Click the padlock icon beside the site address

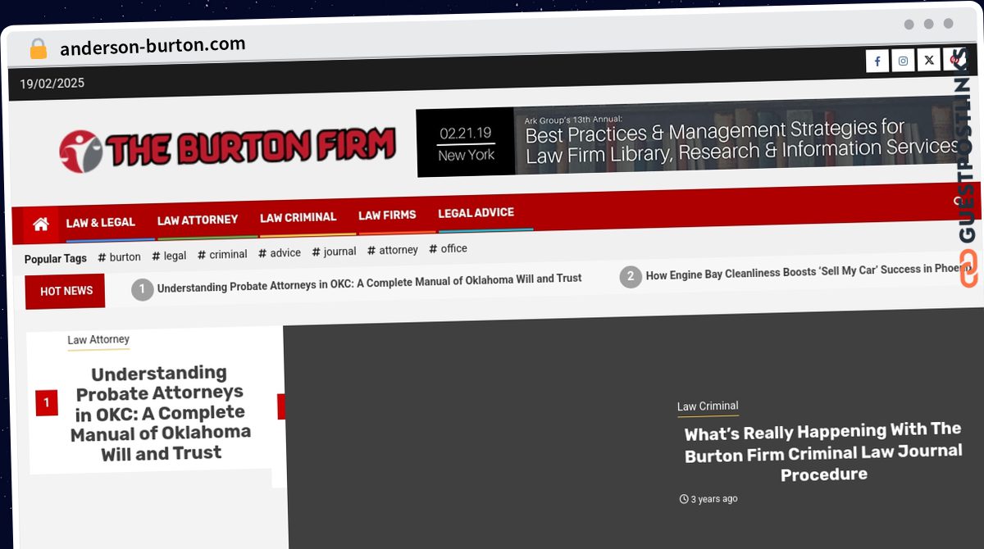[39, 49]
